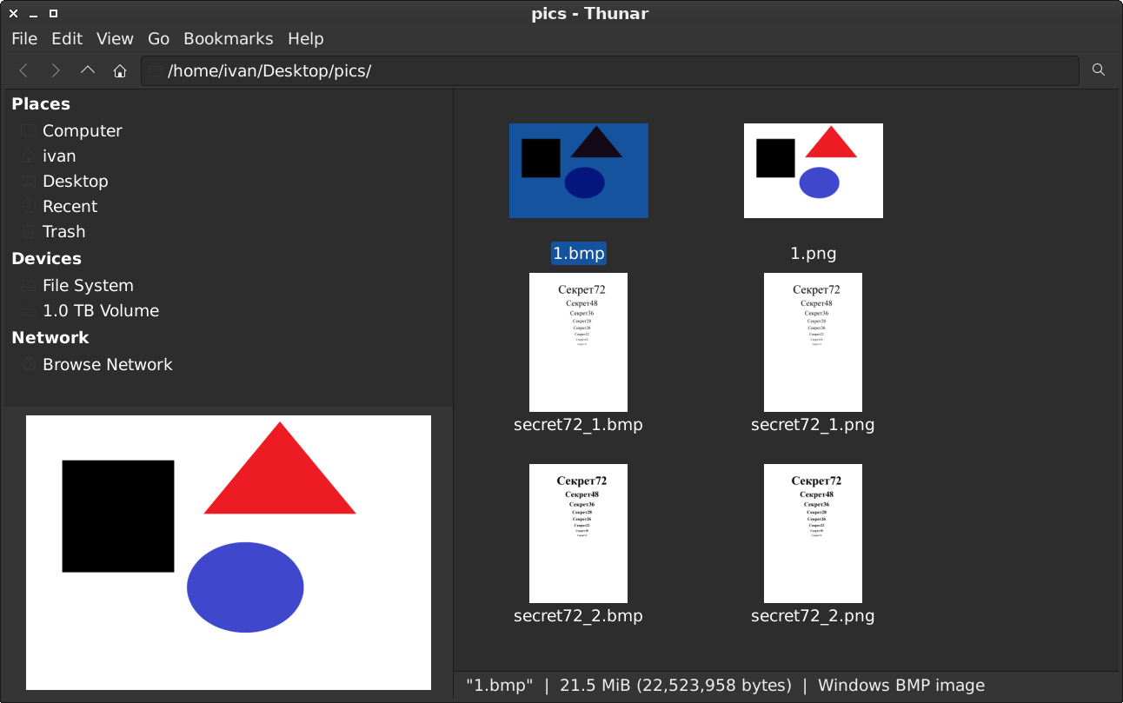Click the 1.png file name label

click(x=814, y=254)
